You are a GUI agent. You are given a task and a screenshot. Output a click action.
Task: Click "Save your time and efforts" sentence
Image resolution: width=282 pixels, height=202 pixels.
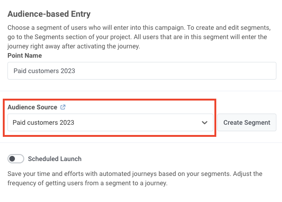[51, 174]
